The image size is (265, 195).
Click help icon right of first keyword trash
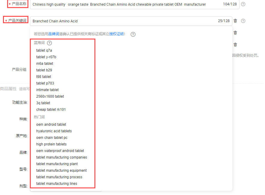[x=243, y=21]
